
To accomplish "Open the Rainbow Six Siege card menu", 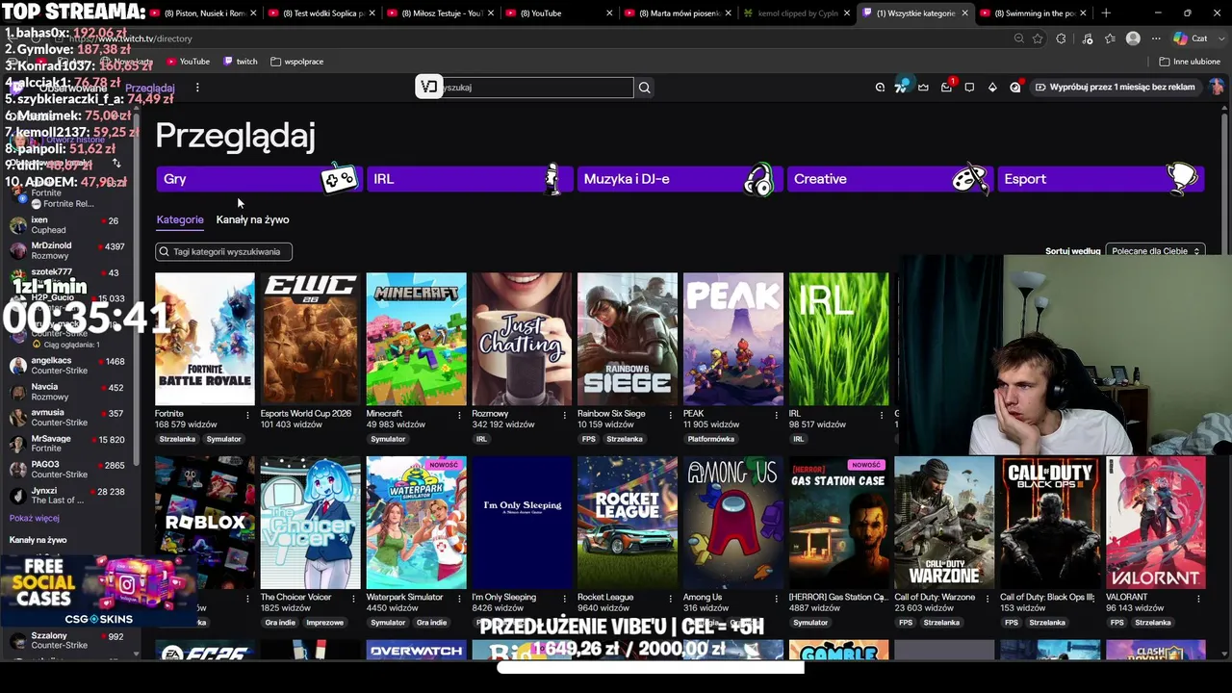I will [x=671, y=415].
